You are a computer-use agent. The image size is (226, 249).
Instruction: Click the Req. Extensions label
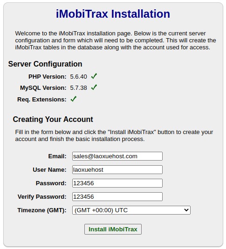pos(41,100)
